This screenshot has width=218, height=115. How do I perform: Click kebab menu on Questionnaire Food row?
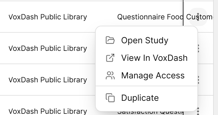(198, 17)
